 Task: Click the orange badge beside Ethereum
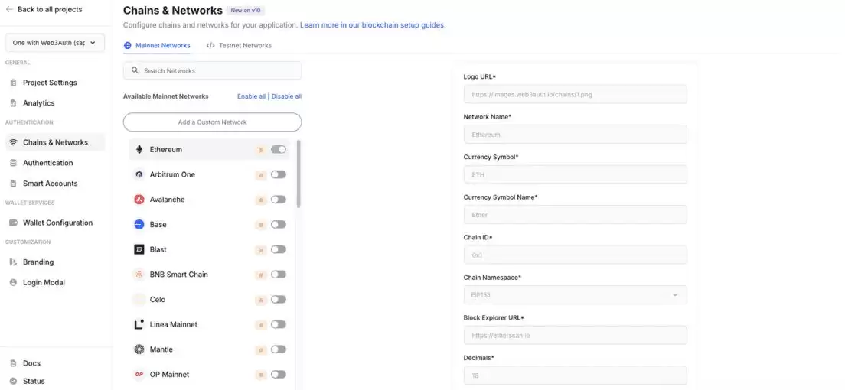(261, 150)
